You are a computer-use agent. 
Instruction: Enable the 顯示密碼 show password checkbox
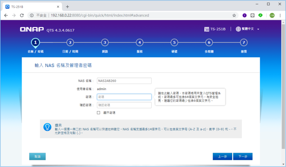99,113
